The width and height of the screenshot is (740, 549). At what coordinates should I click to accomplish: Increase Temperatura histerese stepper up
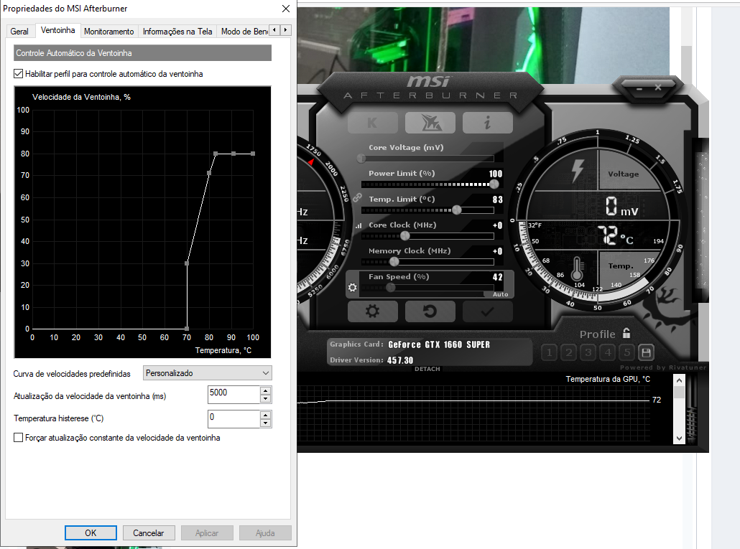266,416
